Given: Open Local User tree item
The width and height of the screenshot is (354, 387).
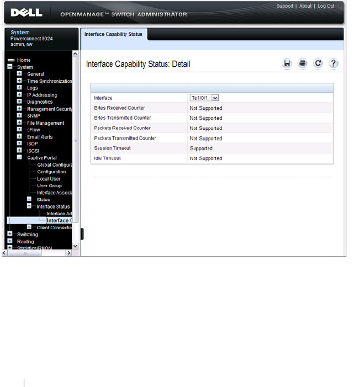Looking at the screenshot, I should coord(49,179).
